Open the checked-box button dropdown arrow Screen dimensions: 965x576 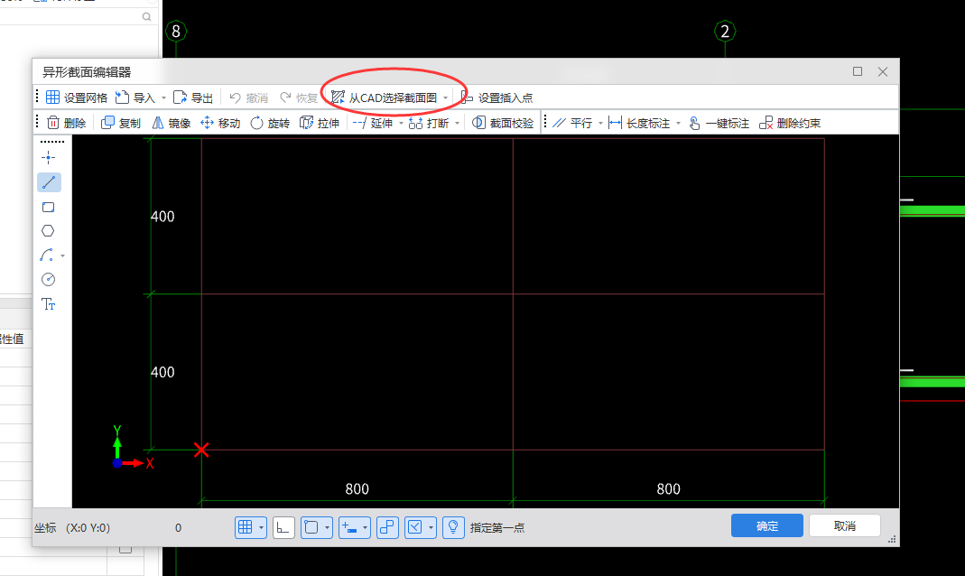(431, 527)
